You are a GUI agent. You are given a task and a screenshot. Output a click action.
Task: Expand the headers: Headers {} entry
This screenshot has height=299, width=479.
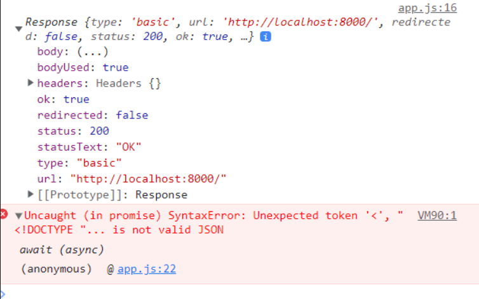30,83
